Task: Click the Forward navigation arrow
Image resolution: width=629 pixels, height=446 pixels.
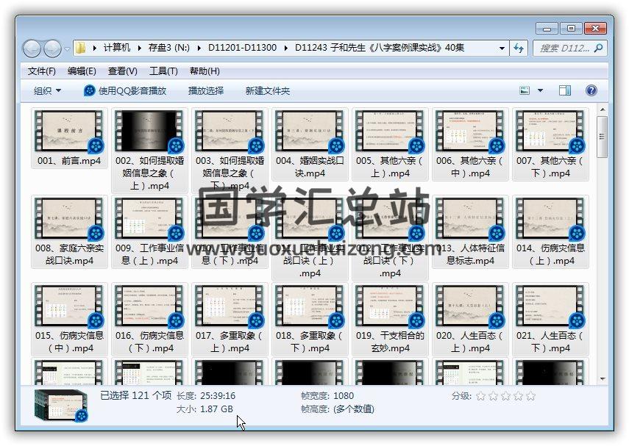Action: tap(52, 49)
